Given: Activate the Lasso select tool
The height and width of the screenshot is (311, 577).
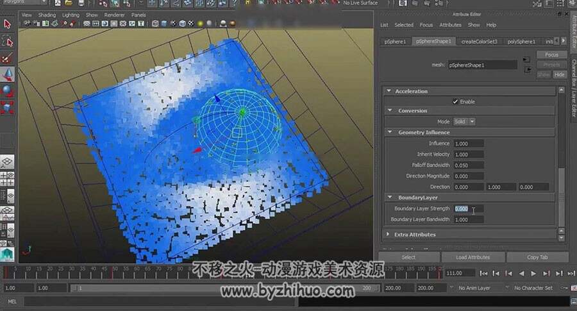Looking at the screenshot, I should tap(7, 41).
